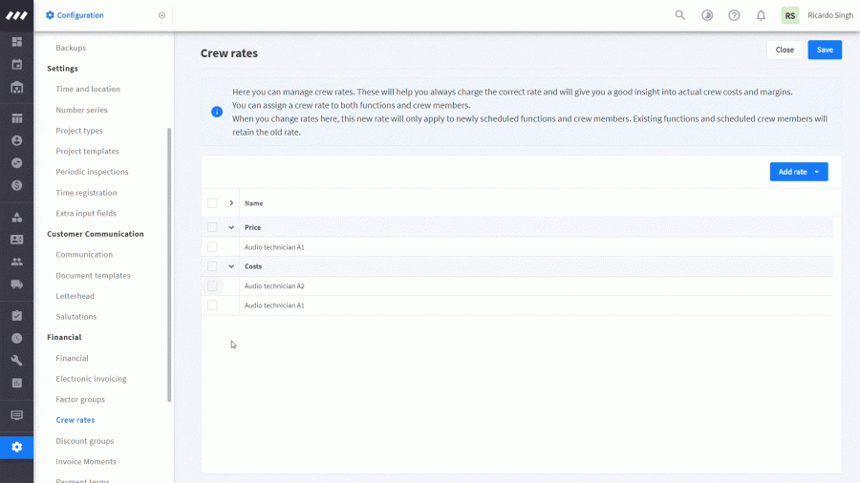Open the dollar sign invoices icon
Viewport: 860px width, 483px height.
17,185
